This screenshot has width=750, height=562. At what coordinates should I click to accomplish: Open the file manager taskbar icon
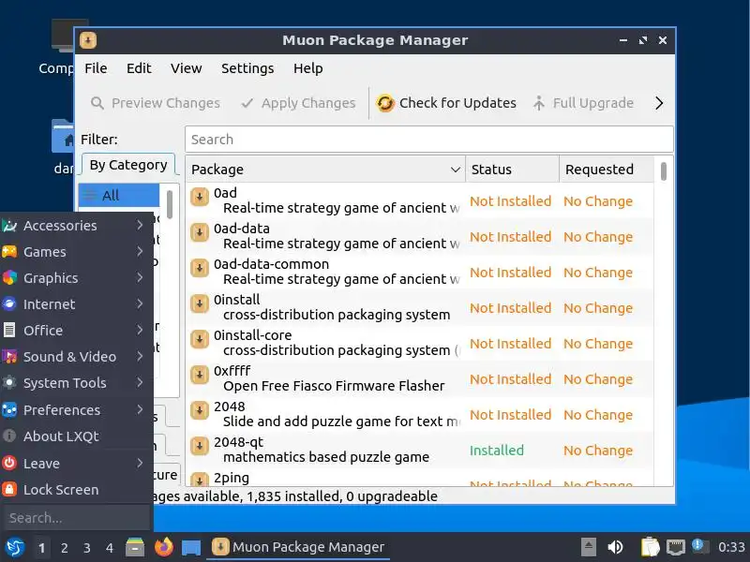[135, 547]
